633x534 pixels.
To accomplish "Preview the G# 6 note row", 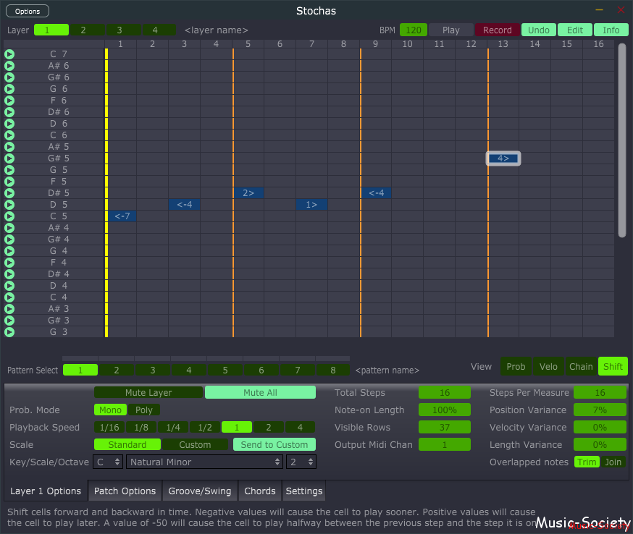I will 9,77.
